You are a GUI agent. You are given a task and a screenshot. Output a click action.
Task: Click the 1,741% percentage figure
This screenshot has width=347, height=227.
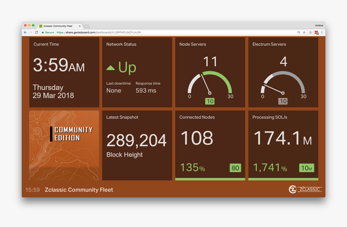coord(270,168)
